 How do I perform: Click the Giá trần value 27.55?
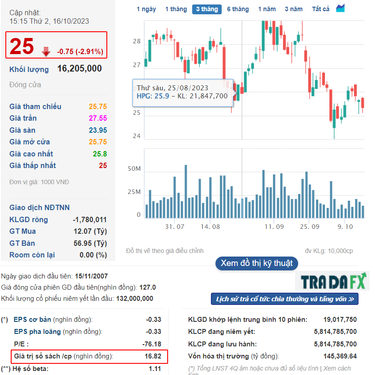coord(98,118)
